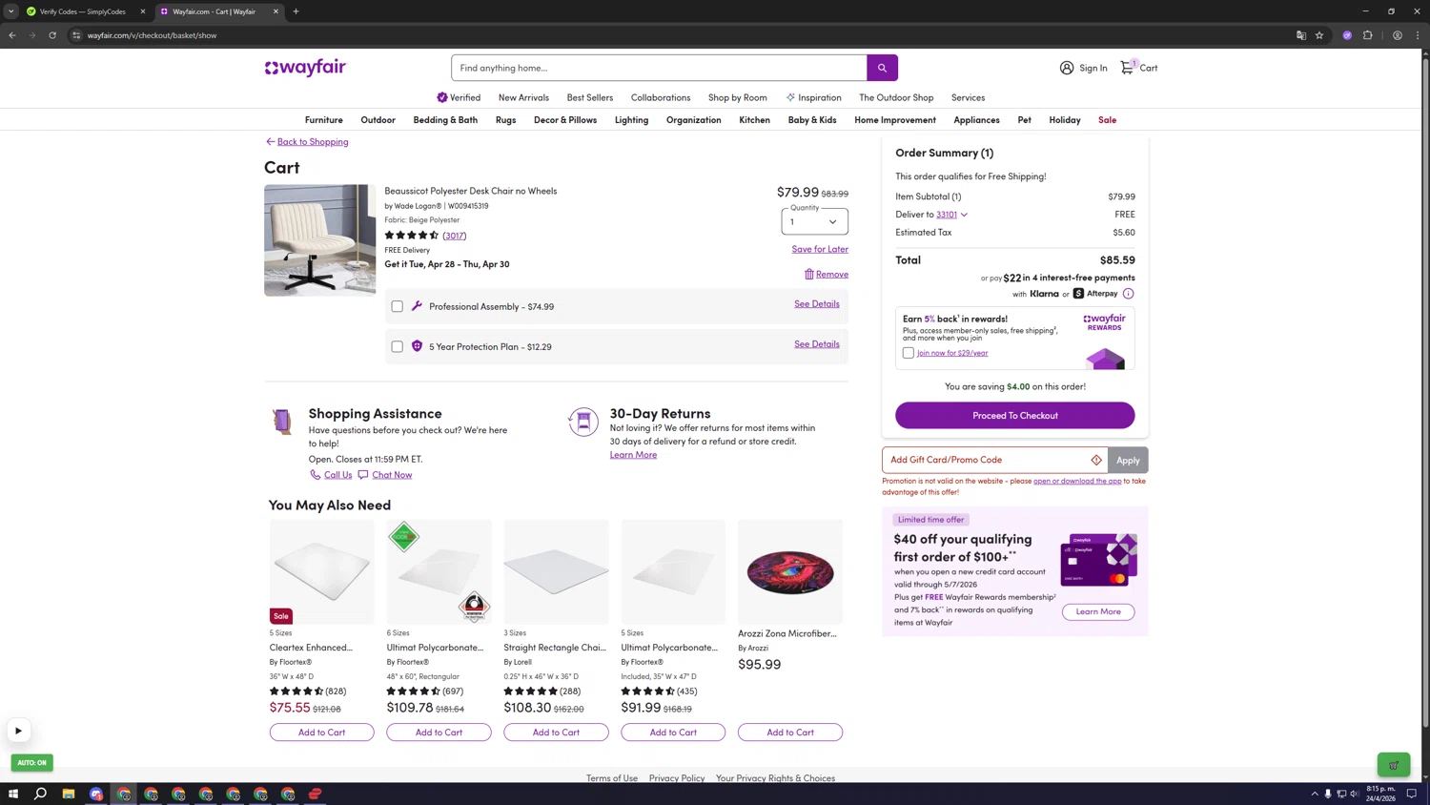Open Windows Start menu
Screen dimensions: 1430x805
[13, 794]
